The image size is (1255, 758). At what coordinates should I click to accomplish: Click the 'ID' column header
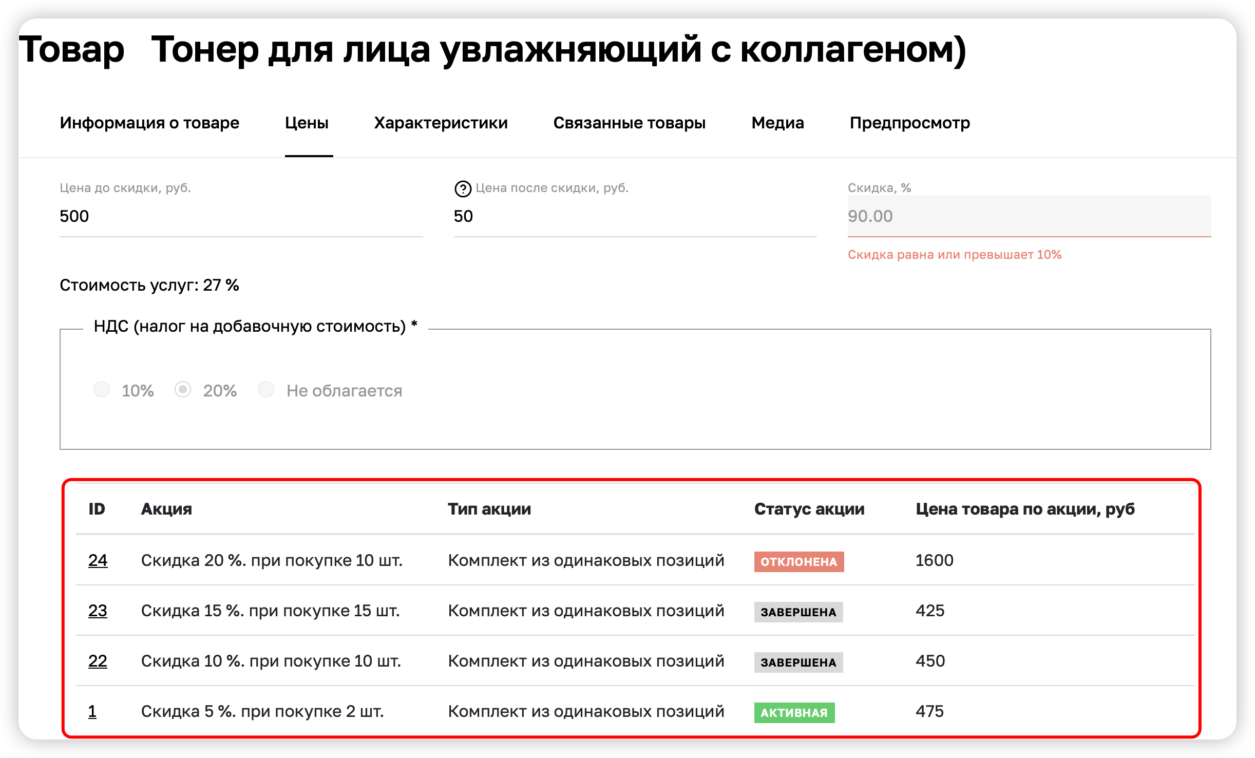[97, 509]
